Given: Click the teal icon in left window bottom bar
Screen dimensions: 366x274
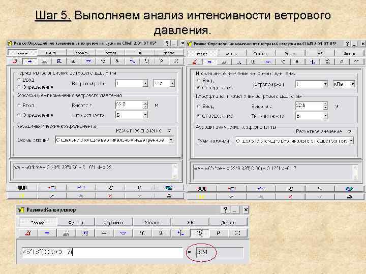Looking at the screenshot, I should point(169,187).
